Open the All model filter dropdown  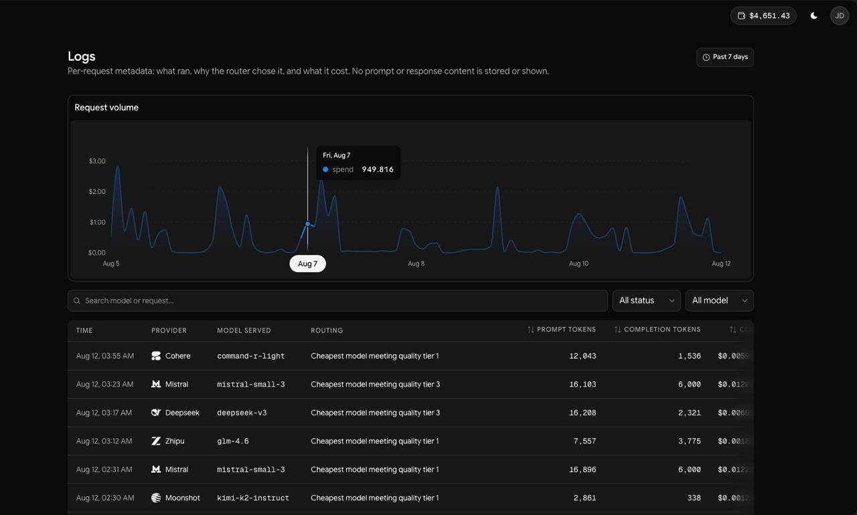(x=719, y=300)
